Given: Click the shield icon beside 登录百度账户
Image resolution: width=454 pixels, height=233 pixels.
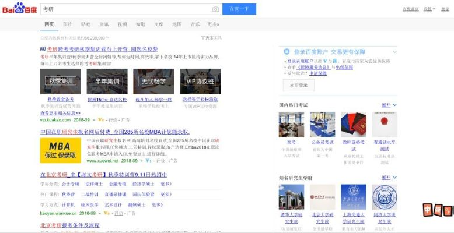Looking at the screenshot, I should click(287, 52).
